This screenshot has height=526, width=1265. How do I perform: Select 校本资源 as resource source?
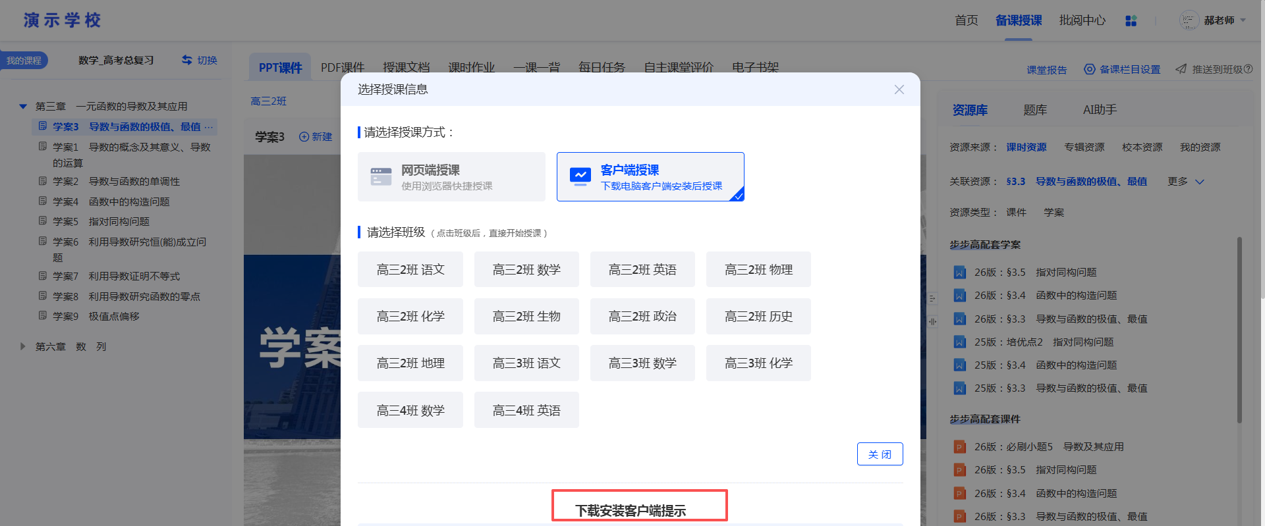[1142, 147]
